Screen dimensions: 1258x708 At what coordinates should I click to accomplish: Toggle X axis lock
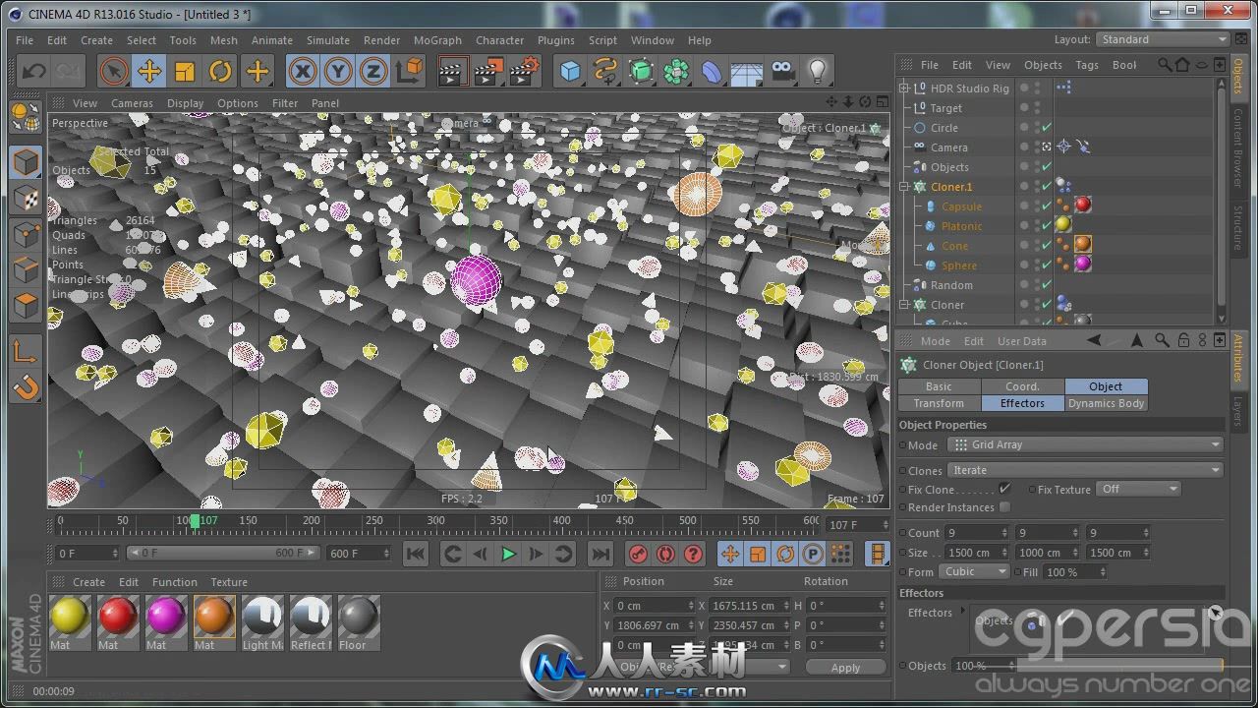click(x=303, y=71)
